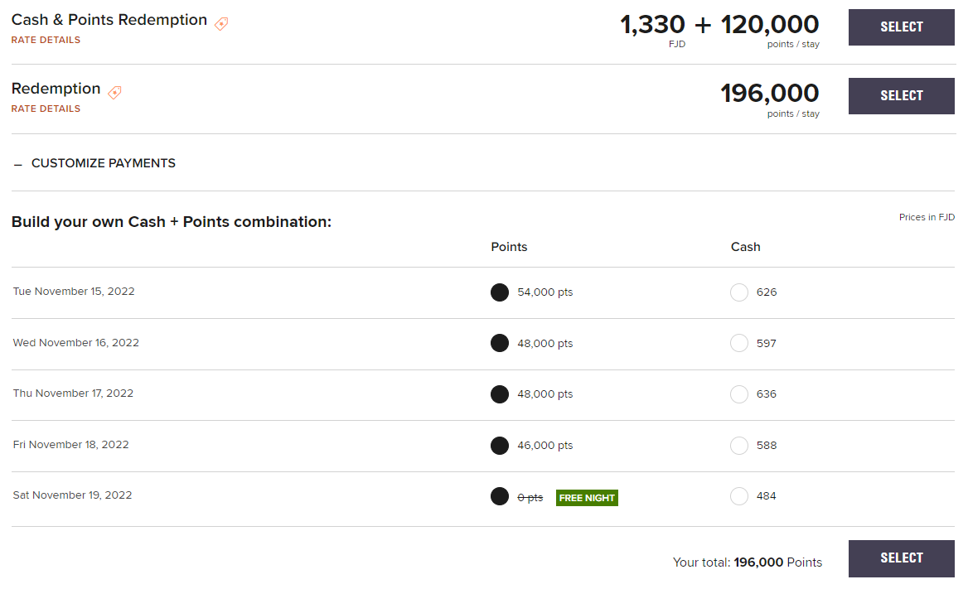Select Cash 636 for Thu November 17
Image resolution: width=968 pixels, height=589 pixels.
[x=739, y=394]
